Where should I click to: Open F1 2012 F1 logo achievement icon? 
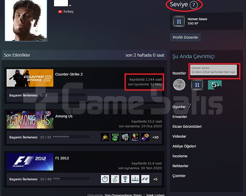145,179
